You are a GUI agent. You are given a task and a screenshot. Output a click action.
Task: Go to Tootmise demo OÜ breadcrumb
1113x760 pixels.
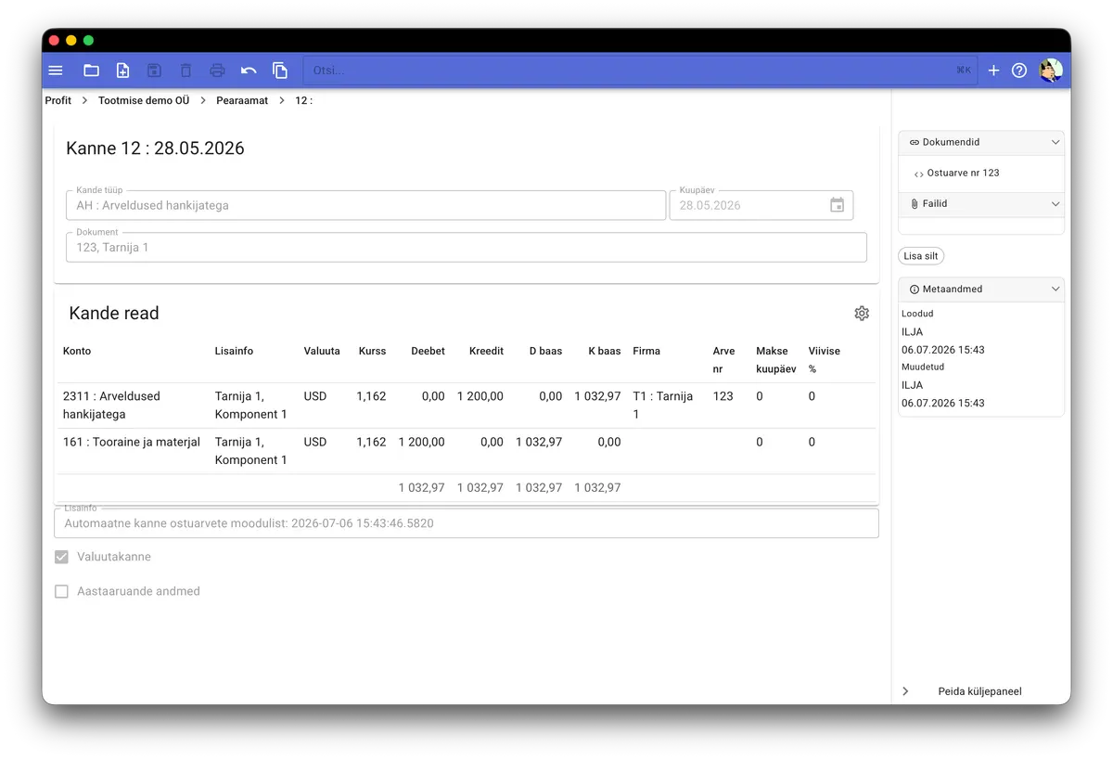144,100
